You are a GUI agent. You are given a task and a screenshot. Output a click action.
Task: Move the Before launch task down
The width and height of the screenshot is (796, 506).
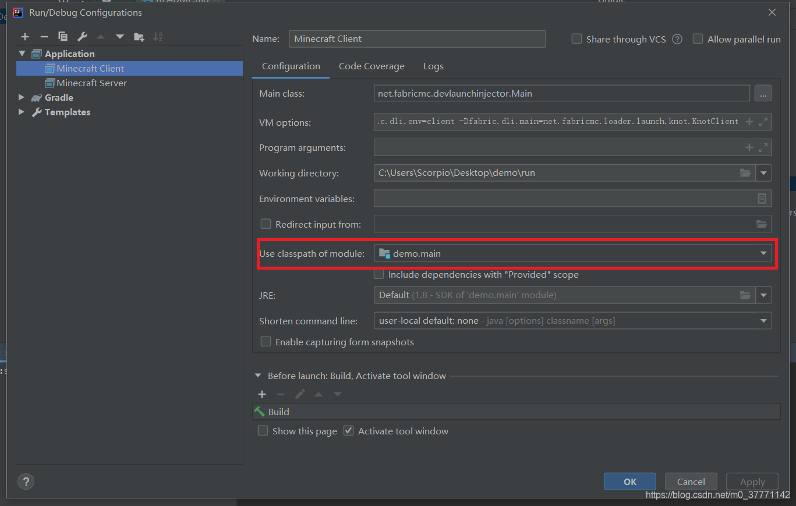coord(338,394)
